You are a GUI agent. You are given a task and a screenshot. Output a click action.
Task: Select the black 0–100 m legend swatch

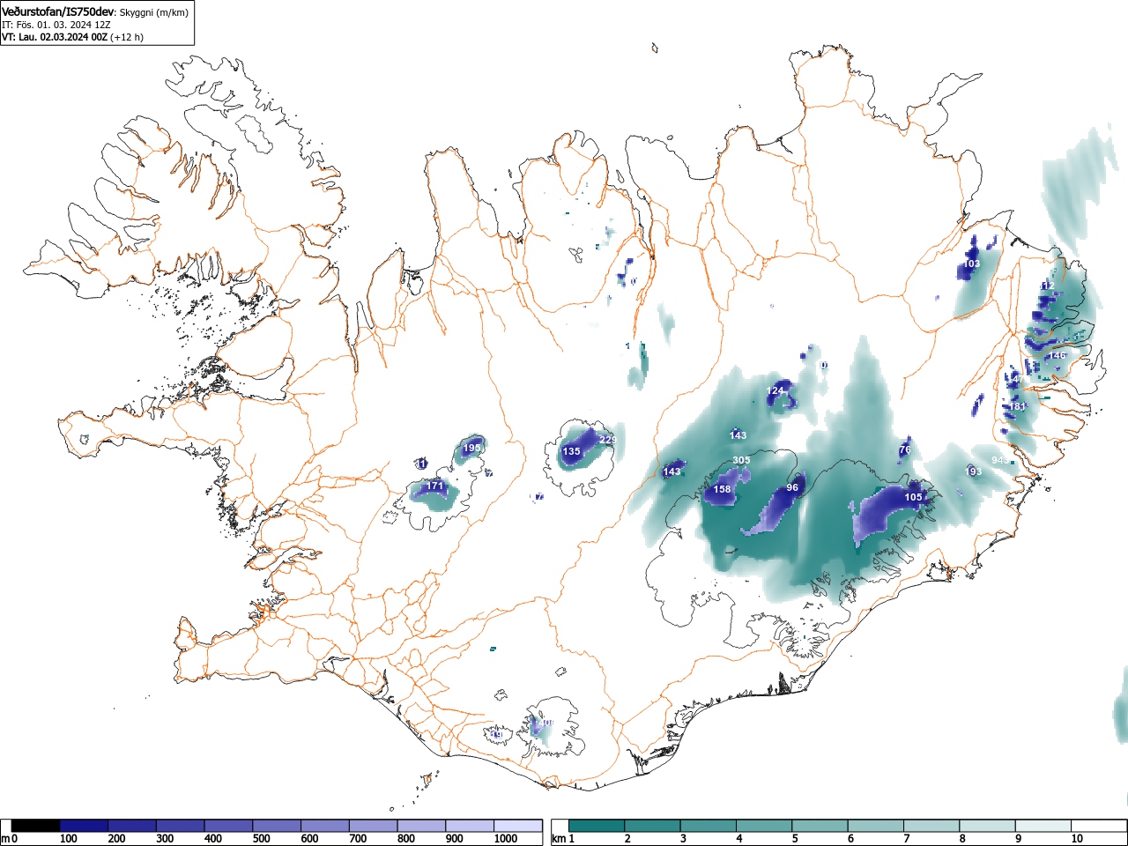(36, 826)
